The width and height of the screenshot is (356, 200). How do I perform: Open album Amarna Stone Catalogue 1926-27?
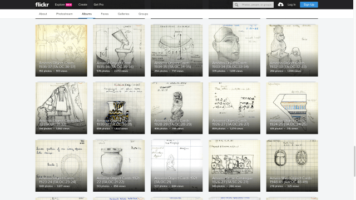234,166
